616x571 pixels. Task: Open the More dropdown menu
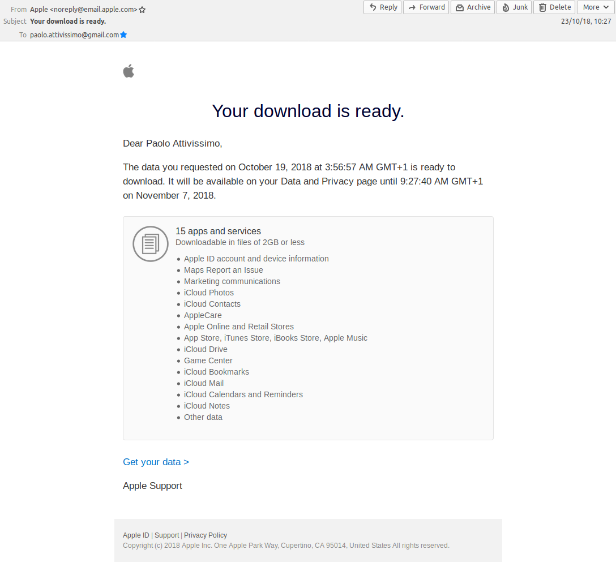(x=596, y=7)
